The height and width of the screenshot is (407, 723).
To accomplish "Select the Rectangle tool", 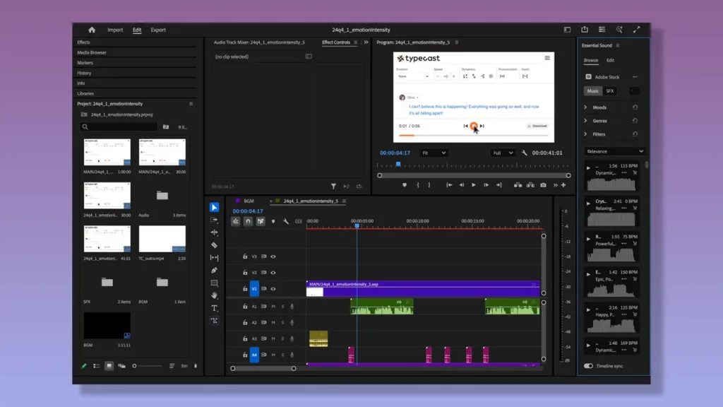I will pyautogui.click(x=214, y=283).
